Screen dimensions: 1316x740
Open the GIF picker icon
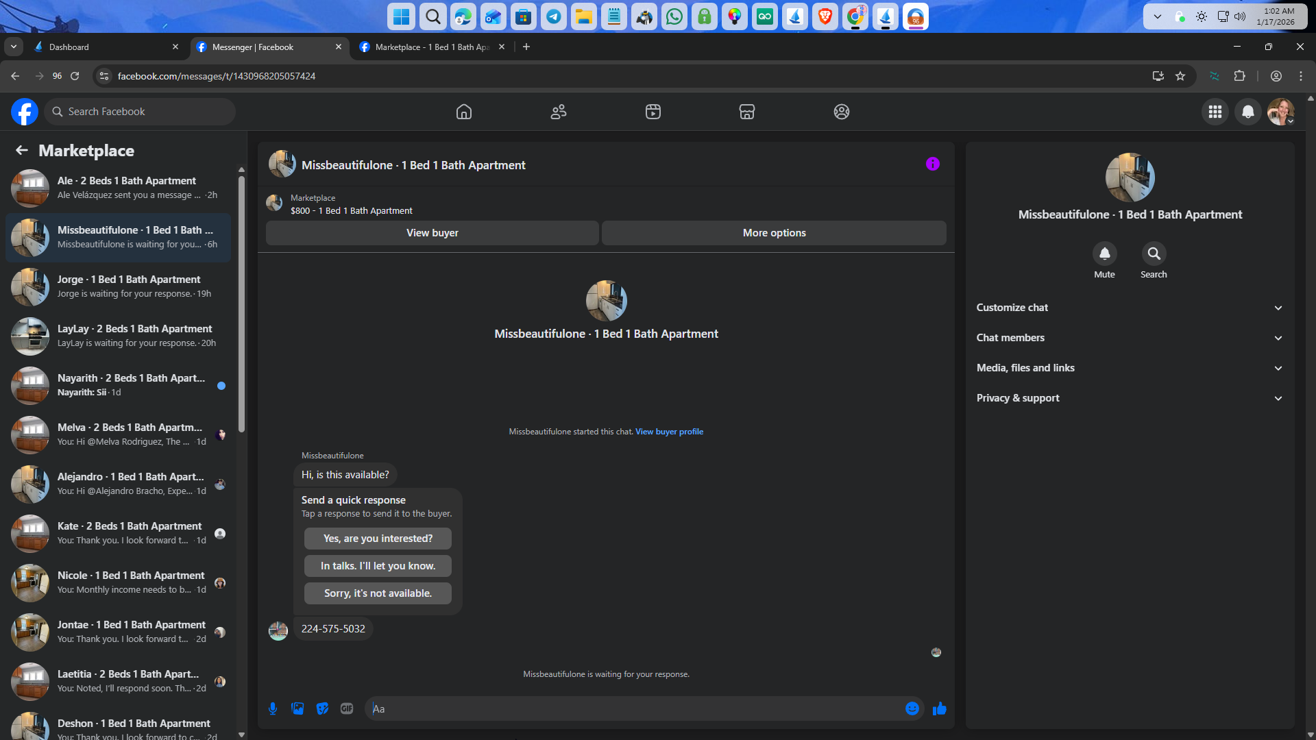coord(347,708)
